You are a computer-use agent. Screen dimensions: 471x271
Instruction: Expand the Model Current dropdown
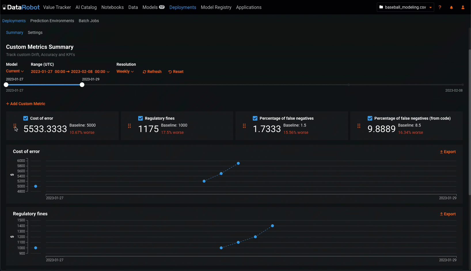coord(15,71)
